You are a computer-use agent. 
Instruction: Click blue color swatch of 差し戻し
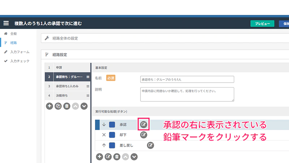(112, 146)
